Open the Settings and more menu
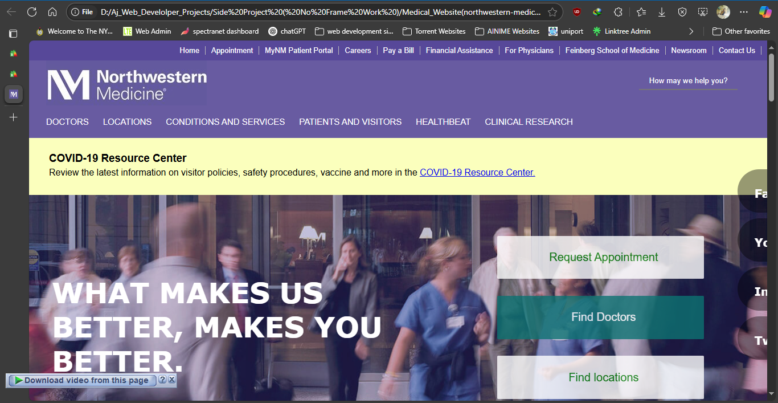The height and width of the screenshot is (403, 778). [x=744, y=11]
